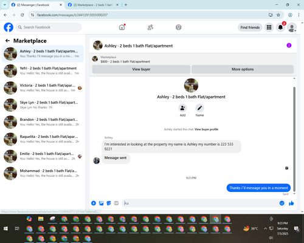
Task: Click the large listing photo above chat
Action: tap(191, 85)
